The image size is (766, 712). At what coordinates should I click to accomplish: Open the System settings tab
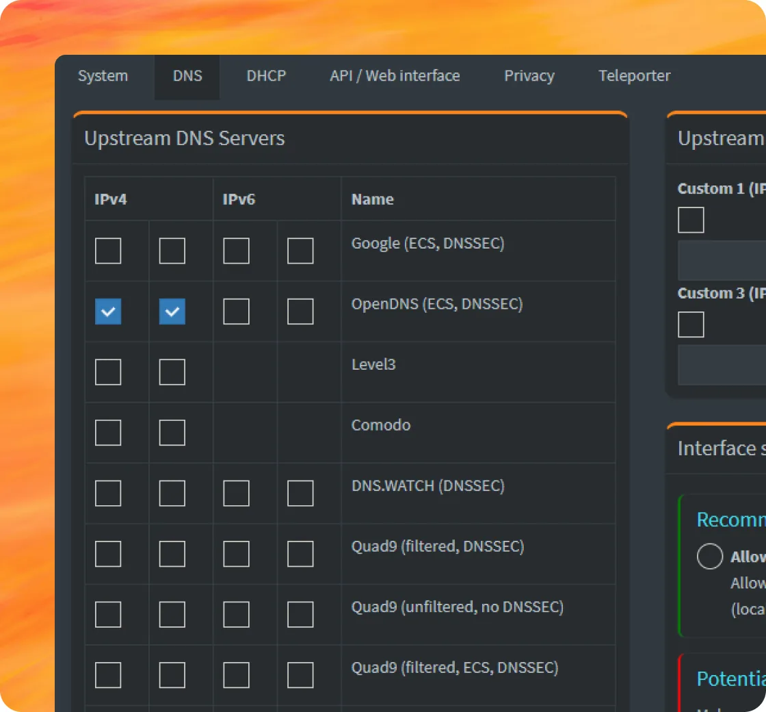(x=103, y=76)
